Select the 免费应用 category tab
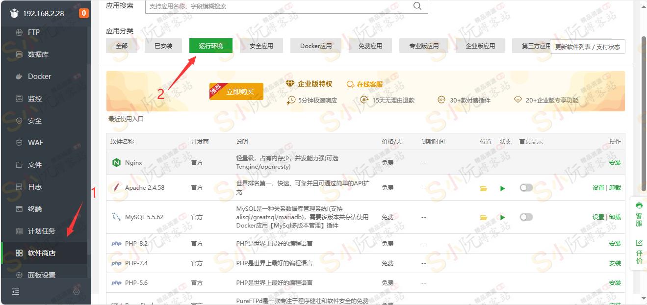The width and height of the screenshot is (647, 305). pos(370,46)
